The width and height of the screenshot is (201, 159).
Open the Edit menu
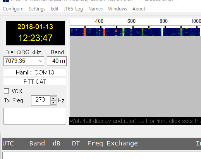coord(55,9)
